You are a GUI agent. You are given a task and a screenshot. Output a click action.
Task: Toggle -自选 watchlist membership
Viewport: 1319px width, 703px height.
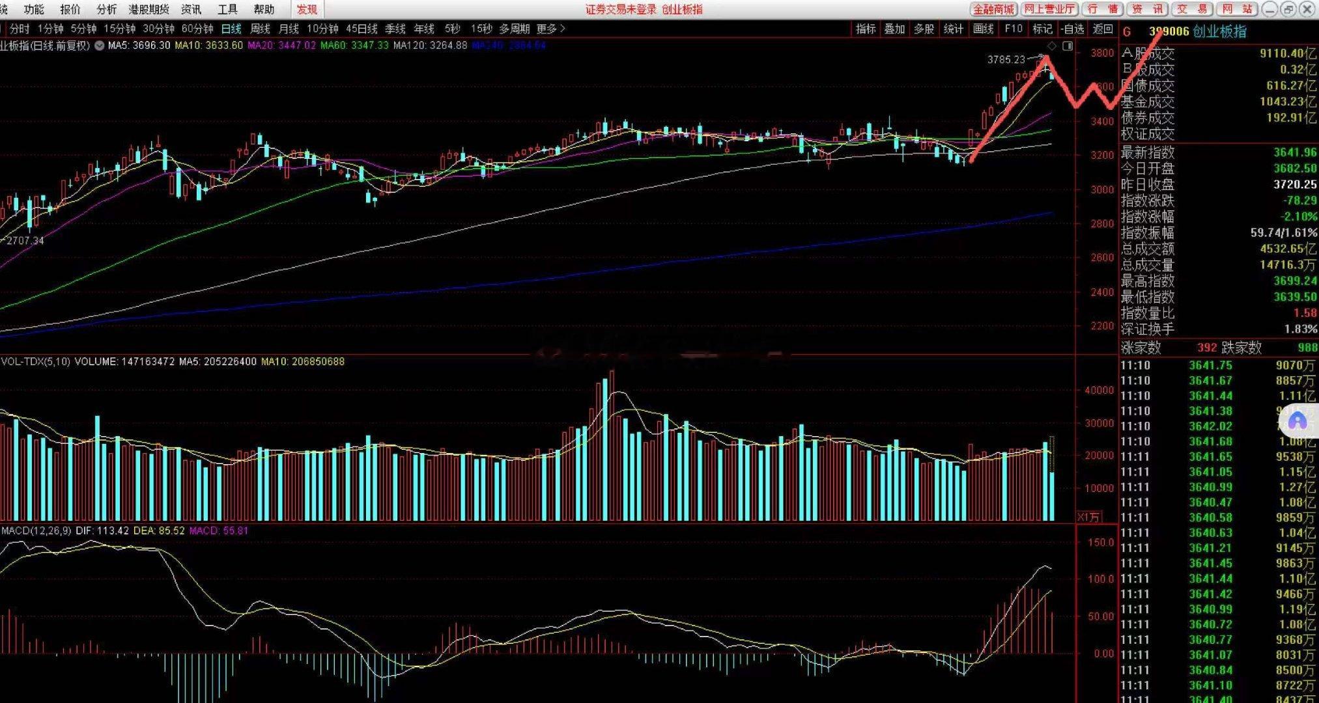pyautogui.click(x=1072, y=29)
